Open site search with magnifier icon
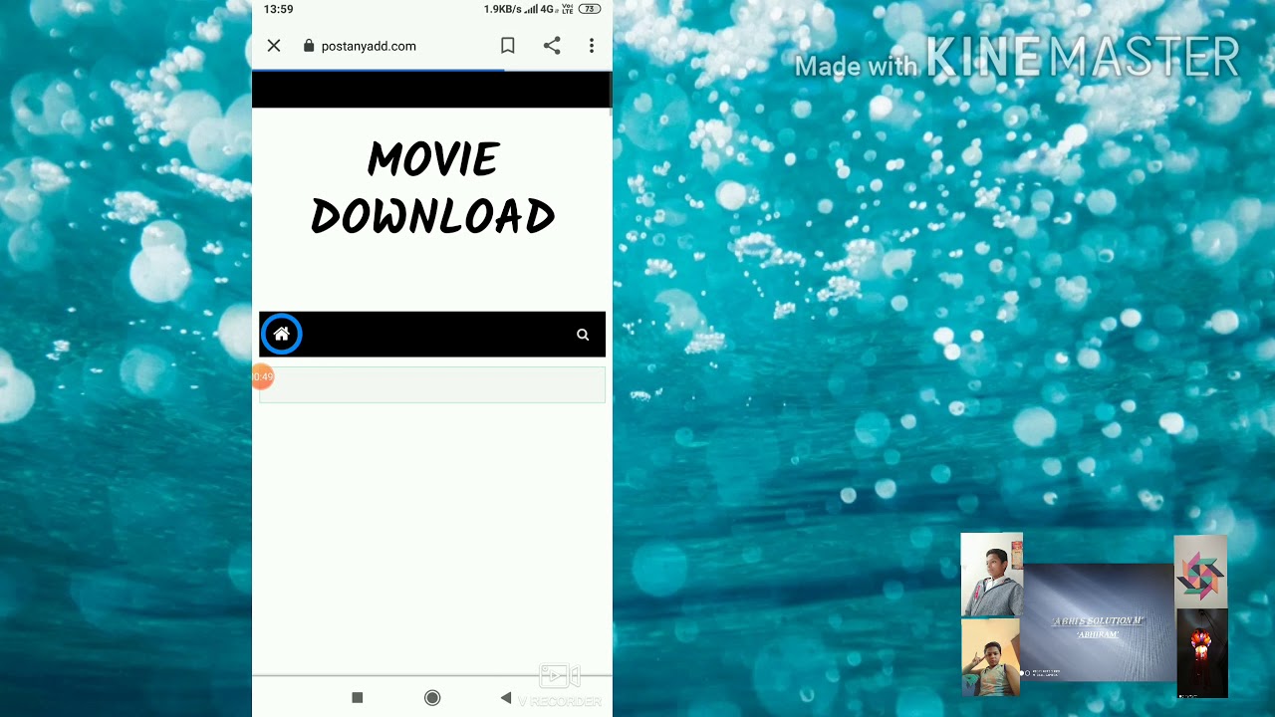This screenshot has width=1275, height=717. [x=583, y=335]
